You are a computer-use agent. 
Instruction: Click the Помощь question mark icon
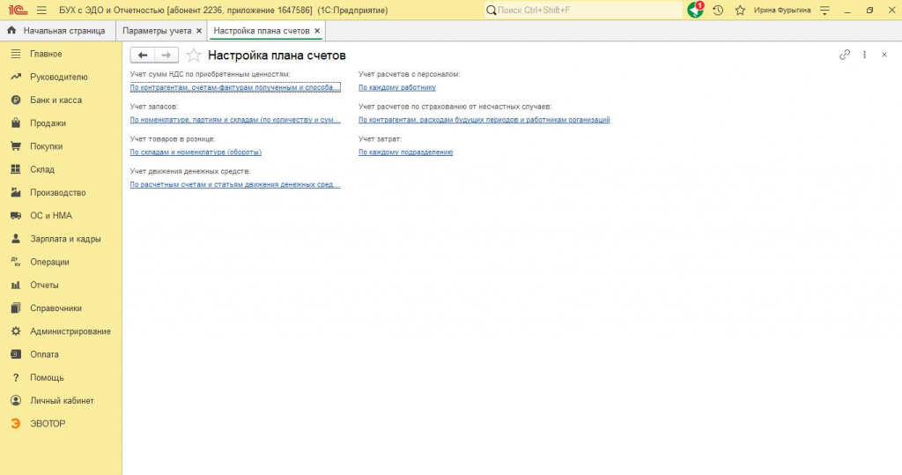pyautogui.click(x=16, y=378)
